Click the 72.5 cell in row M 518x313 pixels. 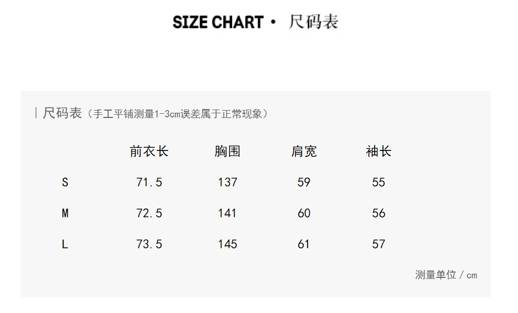[x=149, y=213]
